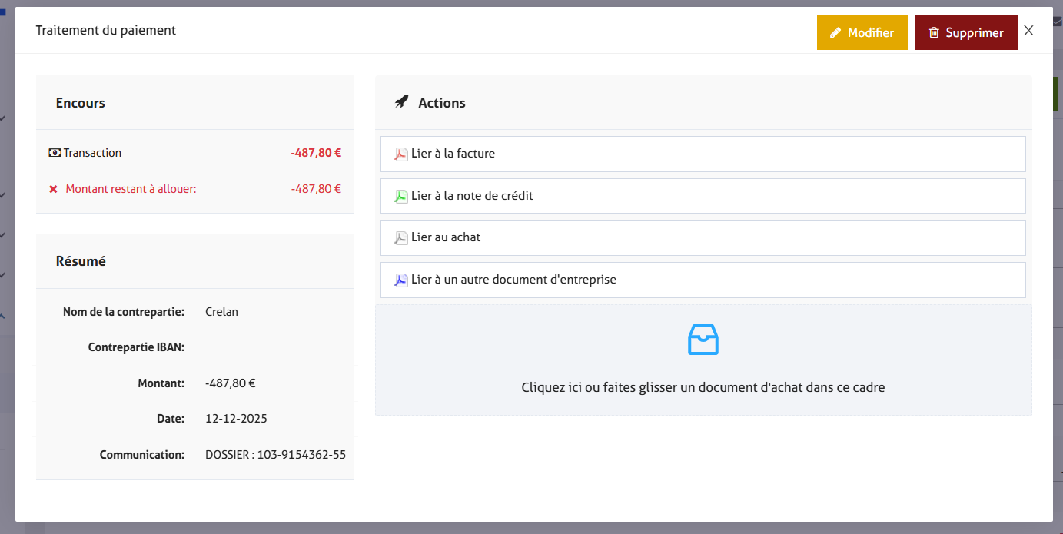Screen dimensions: 1063x534
Task: Click the banknote icon beside Transaction
Action: point(55,153)
